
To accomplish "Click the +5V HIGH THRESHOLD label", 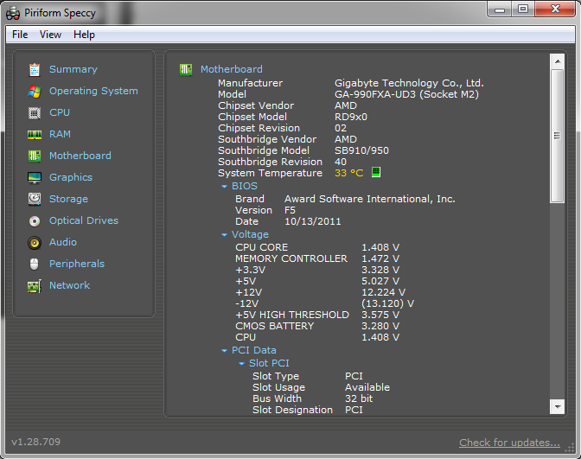I will click(292, 315).
